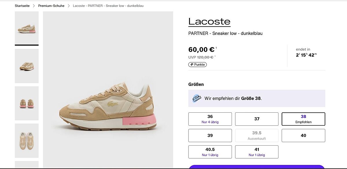Click sold-out size 39.5

tap(257, 135)
